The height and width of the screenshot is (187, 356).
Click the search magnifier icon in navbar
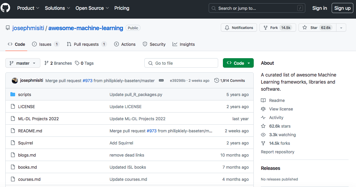pos(214,8)
